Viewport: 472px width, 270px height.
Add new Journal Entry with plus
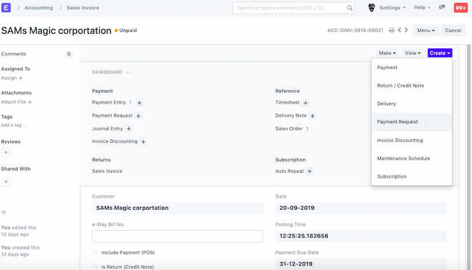pos(129,129)
